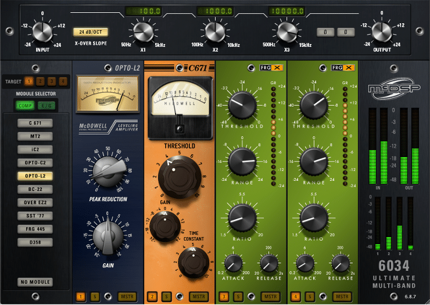Click the INPUT gain knob
Viewport: 430px width, 305px height.
tap(42, 31)
